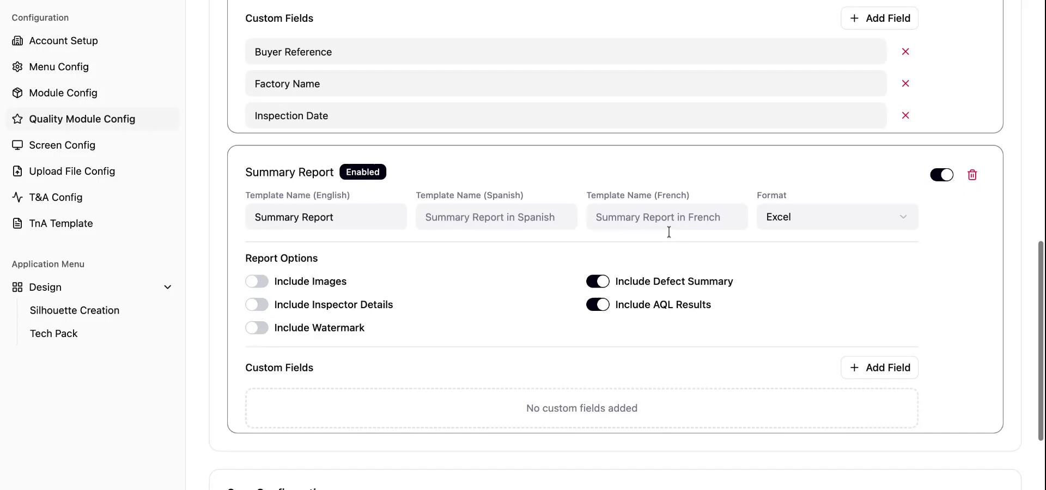This screenshot has height=490, width=1046.
Task: Click the Menu Config gear icon
Action: (17, 67)
